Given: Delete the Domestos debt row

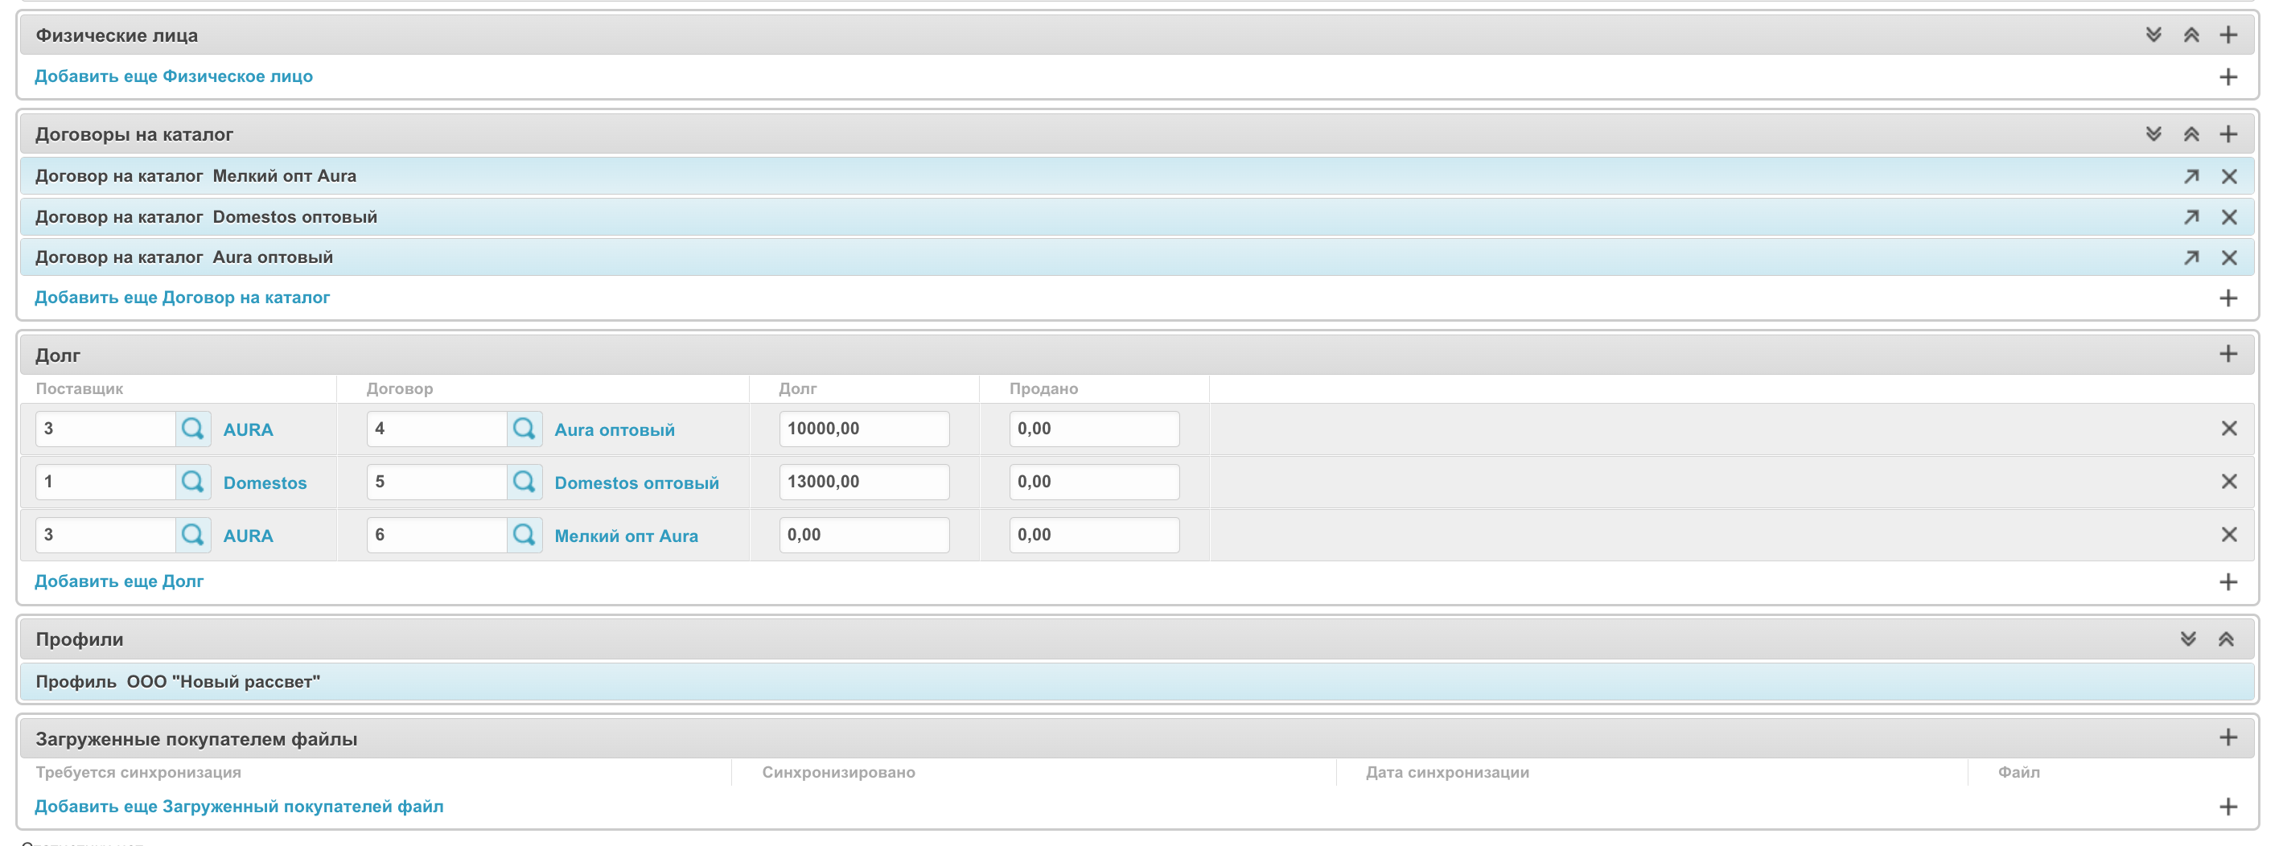Looking at the screenshot, I should [x=2228, y=482].
